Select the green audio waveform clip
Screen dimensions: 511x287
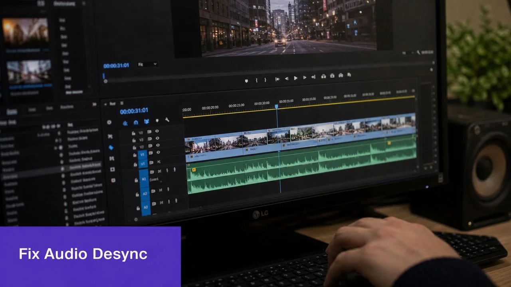[301, 165]
